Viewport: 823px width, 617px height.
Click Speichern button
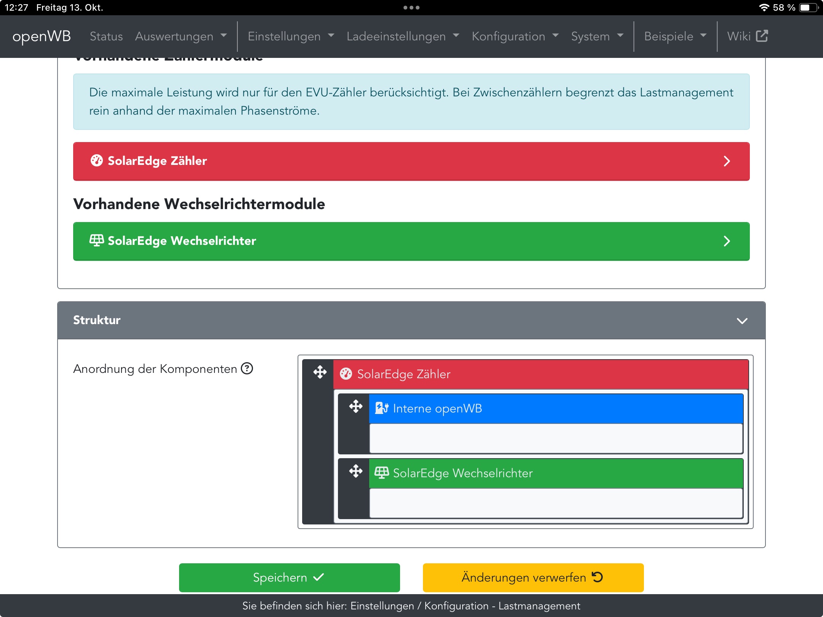tap(289, 577)
